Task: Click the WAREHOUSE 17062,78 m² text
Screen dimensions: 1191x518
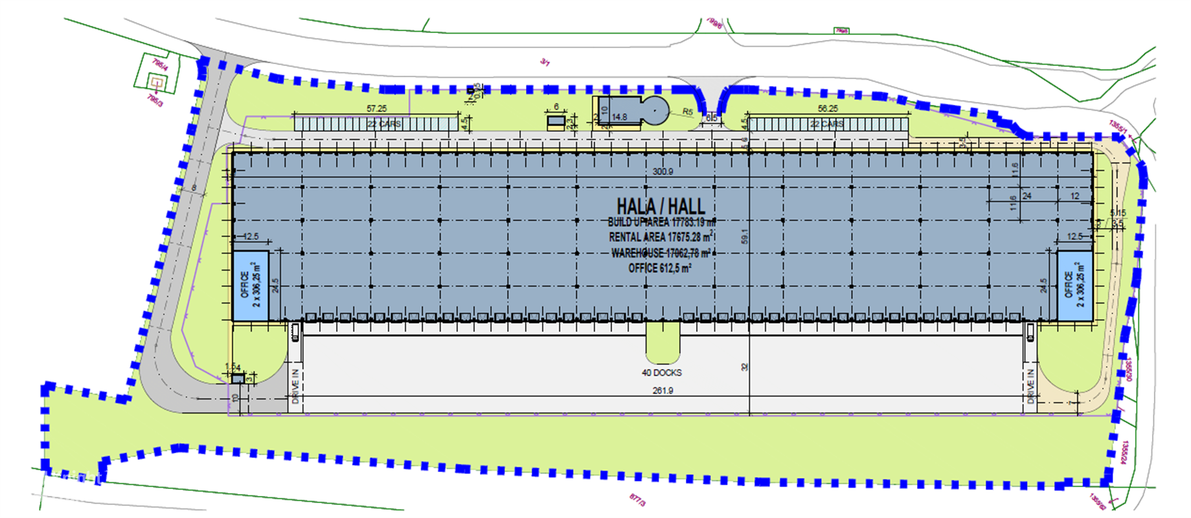Action: coord(661,253)
